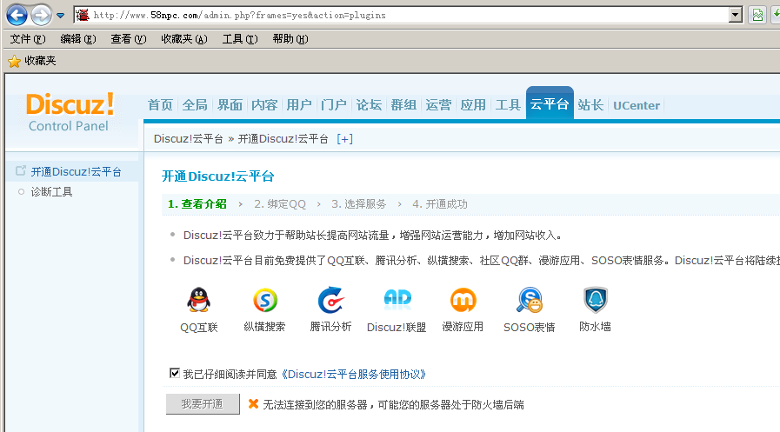The height and width of the screenshot is (432, 780).
Task: Expand the address bar dropdown arrow
Action: 736,15
